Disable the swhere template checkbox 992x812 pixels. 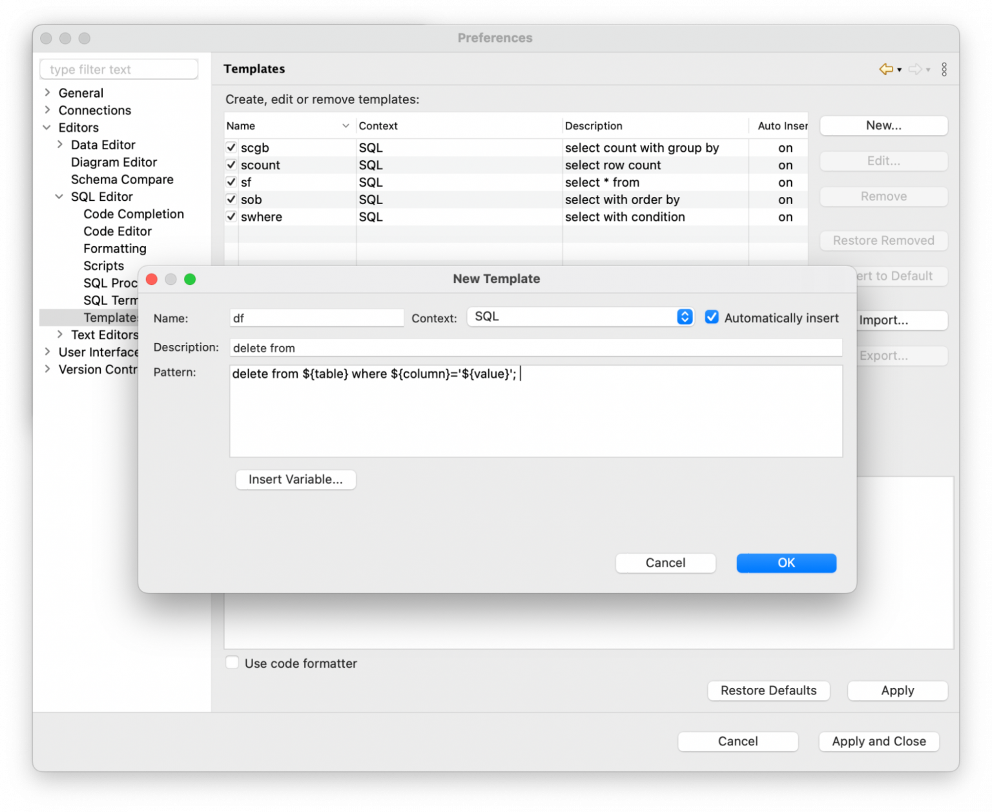(x=231, y=217)
